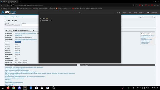This screenshot has height=90, width=160.
Task: Open Settings gear icon in taskbar
Action: (x=42, y=88)
